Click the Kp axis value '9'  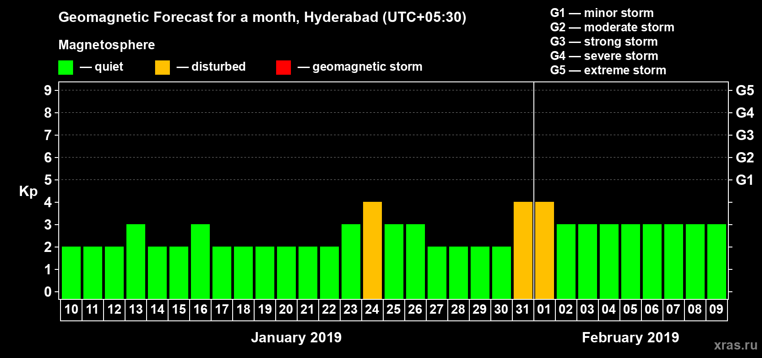48,90
